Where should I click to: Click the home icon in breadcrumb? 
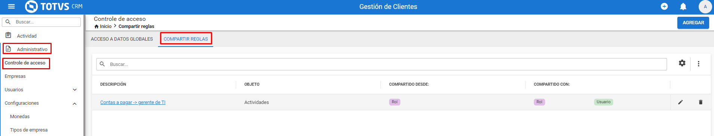tap(96, 26)
